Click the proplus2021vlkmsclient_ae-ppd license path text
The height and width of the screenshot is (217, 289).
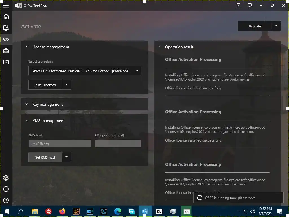[215, 77]
